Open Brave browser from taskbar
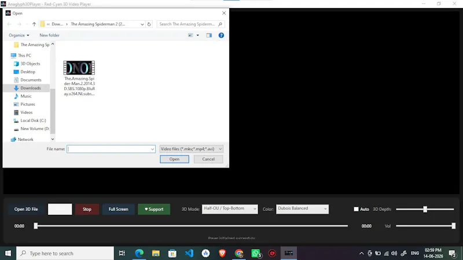Screen dimensions: 463x260 pos(222,253)
